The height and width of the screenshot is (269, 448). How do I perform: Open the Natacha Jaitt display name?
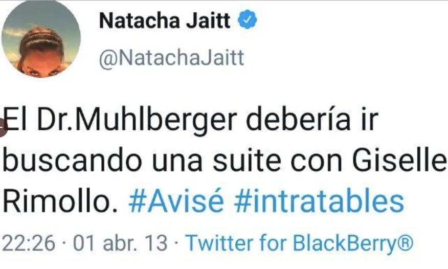[165, 20]
